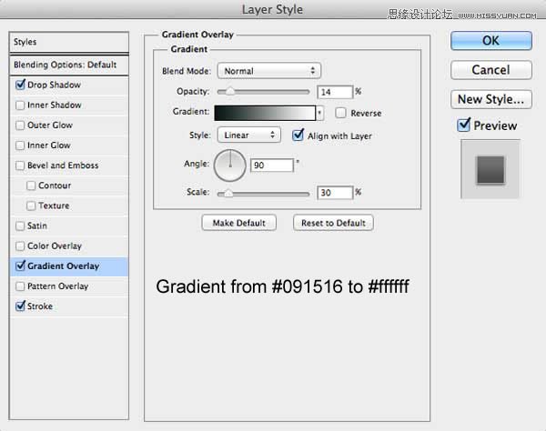
Task: Toggle the Drop Shadow checkbox
Action: click(20, 85)
